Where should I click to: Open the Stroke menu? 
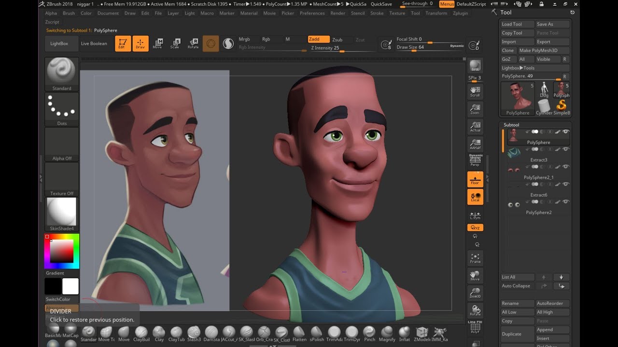click(x=377, y=13)
